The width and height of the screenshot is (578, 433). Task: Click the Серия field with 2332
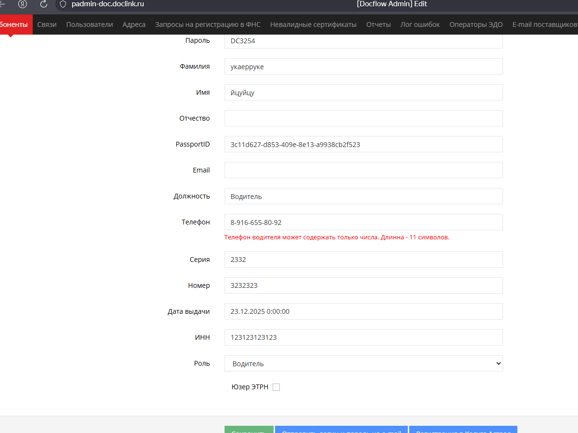coord(364,260)
